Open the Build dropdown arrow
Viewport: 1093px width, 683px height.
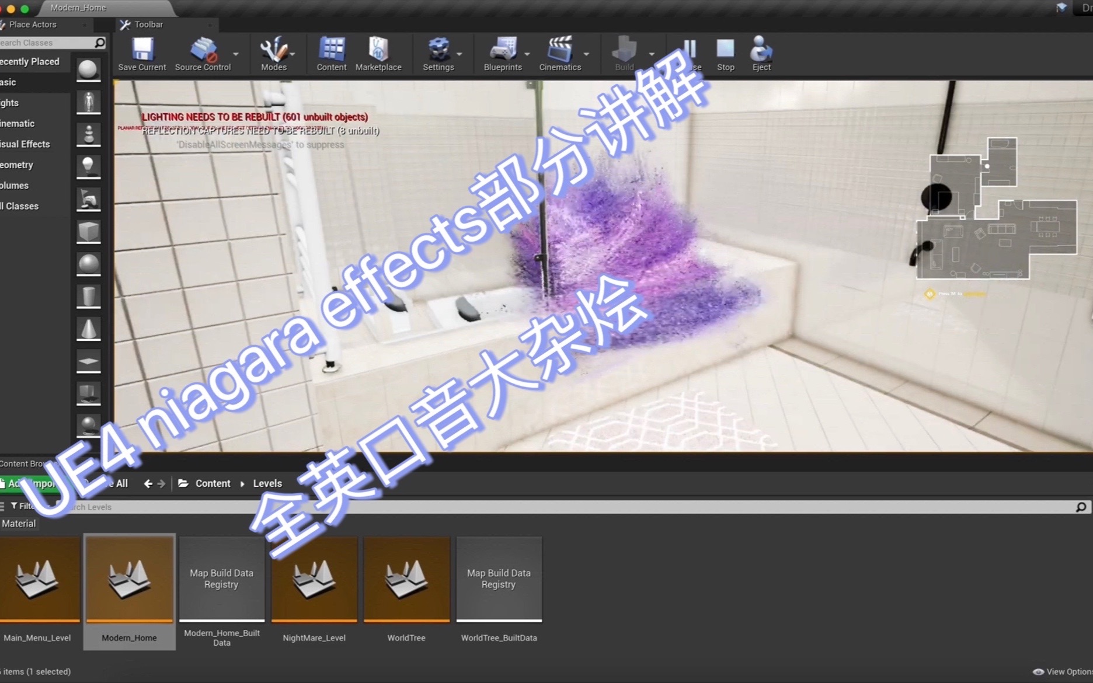coord(652,53)
